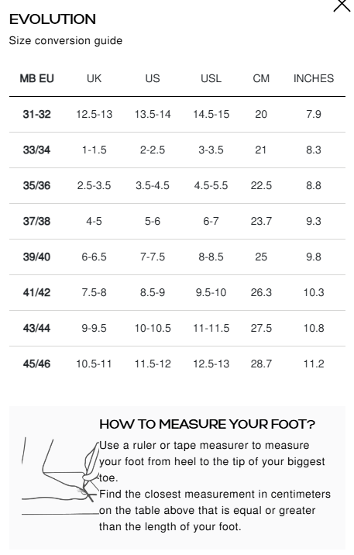354x555 pixels.
Task: Click the INCHES column header
Action: 314,78
